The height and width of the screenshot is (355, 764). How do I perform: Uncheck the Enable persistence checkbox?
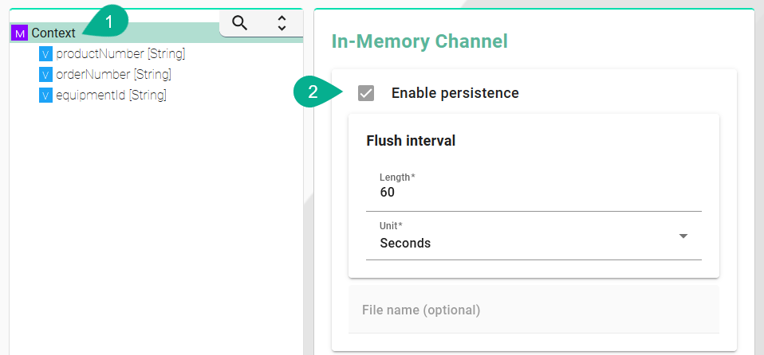pos(366,93)
